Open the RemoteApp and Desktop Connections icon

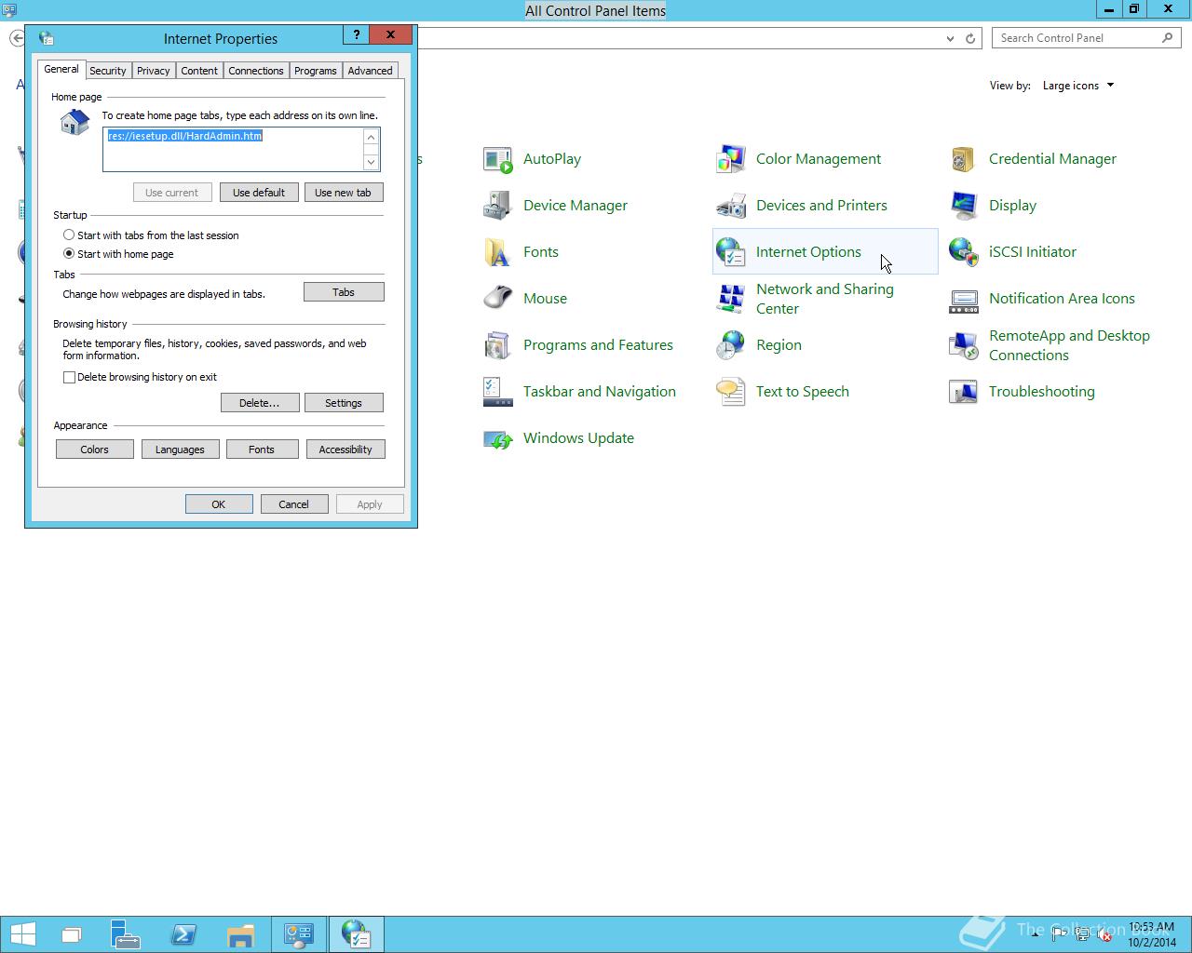coord(964,345)
